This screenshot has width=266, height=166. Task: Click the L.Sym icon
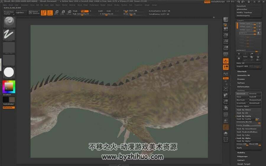226,74
